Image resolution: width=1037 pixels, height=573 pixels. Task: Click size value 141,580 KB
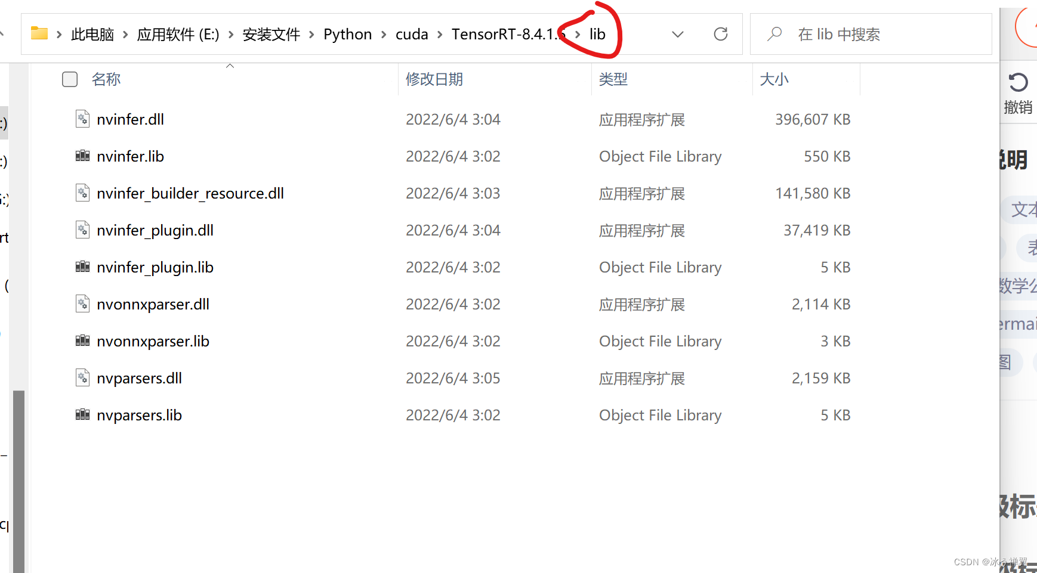[813, 193]
